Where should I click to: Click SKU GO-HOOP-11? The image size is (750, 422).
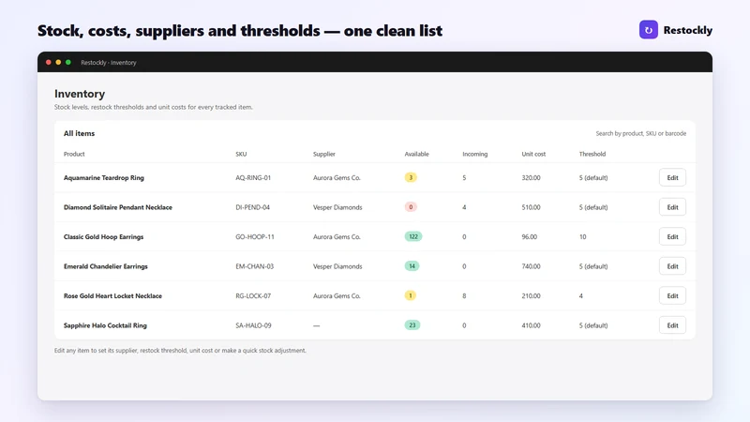click(255, 237)
